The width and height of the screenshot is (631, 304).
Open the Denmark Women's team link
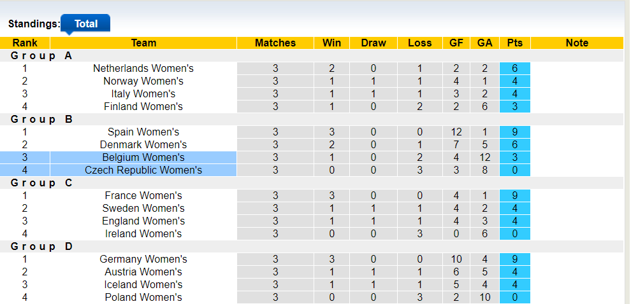coord(143,144)
